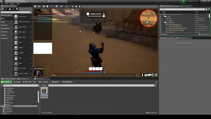Click the Search Classes input field
The image size is (211, 119).
pos(16,12)
